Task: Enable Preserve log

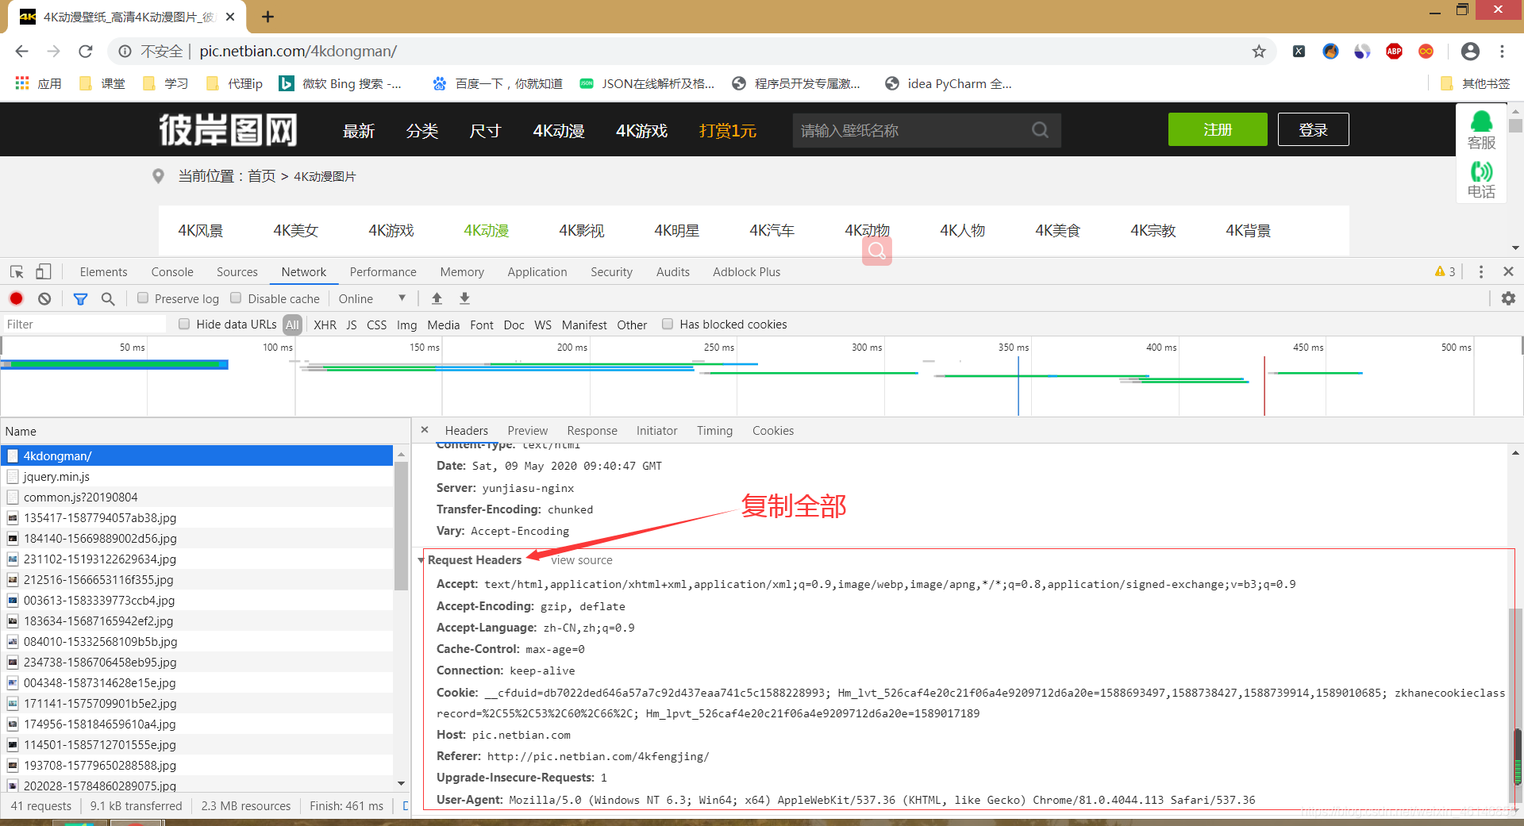Action: click(143, 298)
